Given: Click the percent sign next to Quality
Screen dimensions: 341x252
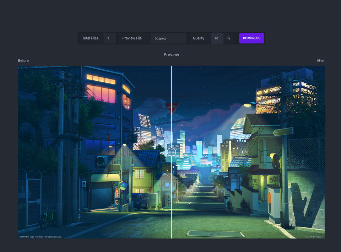Looking at the screenshot, I should coord(228,38).
